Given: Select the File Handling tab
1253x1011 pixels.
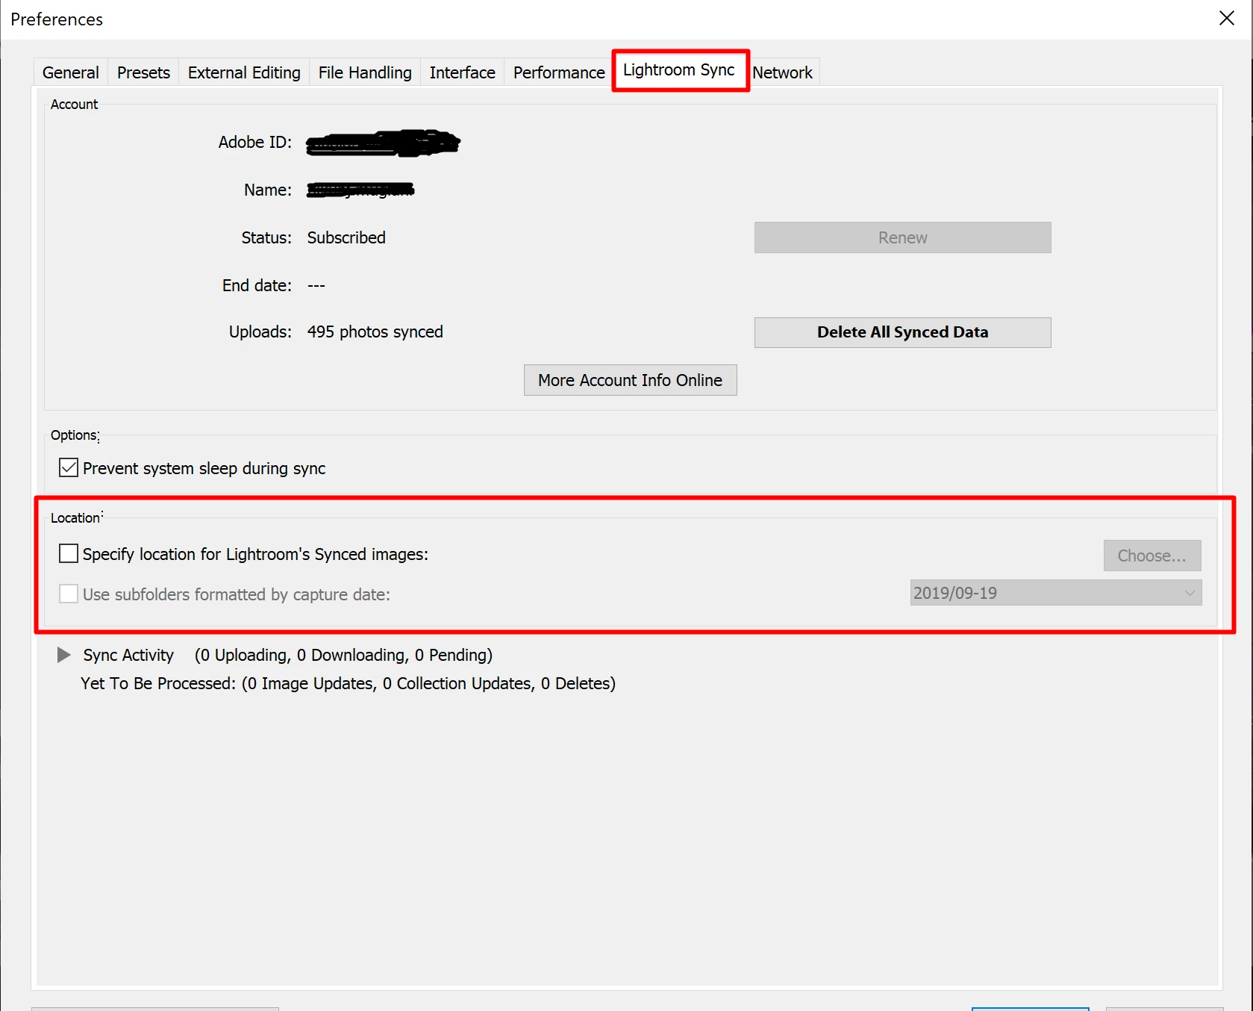Looking at the screenshot, I should (x=365, y=72).
